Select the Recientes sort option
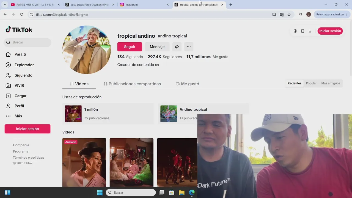 tap(295, 83)
